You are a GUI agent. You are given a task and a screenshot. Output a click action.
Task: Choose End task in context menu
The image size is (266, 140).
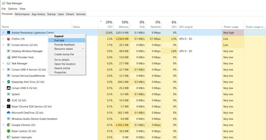[67, 40]
